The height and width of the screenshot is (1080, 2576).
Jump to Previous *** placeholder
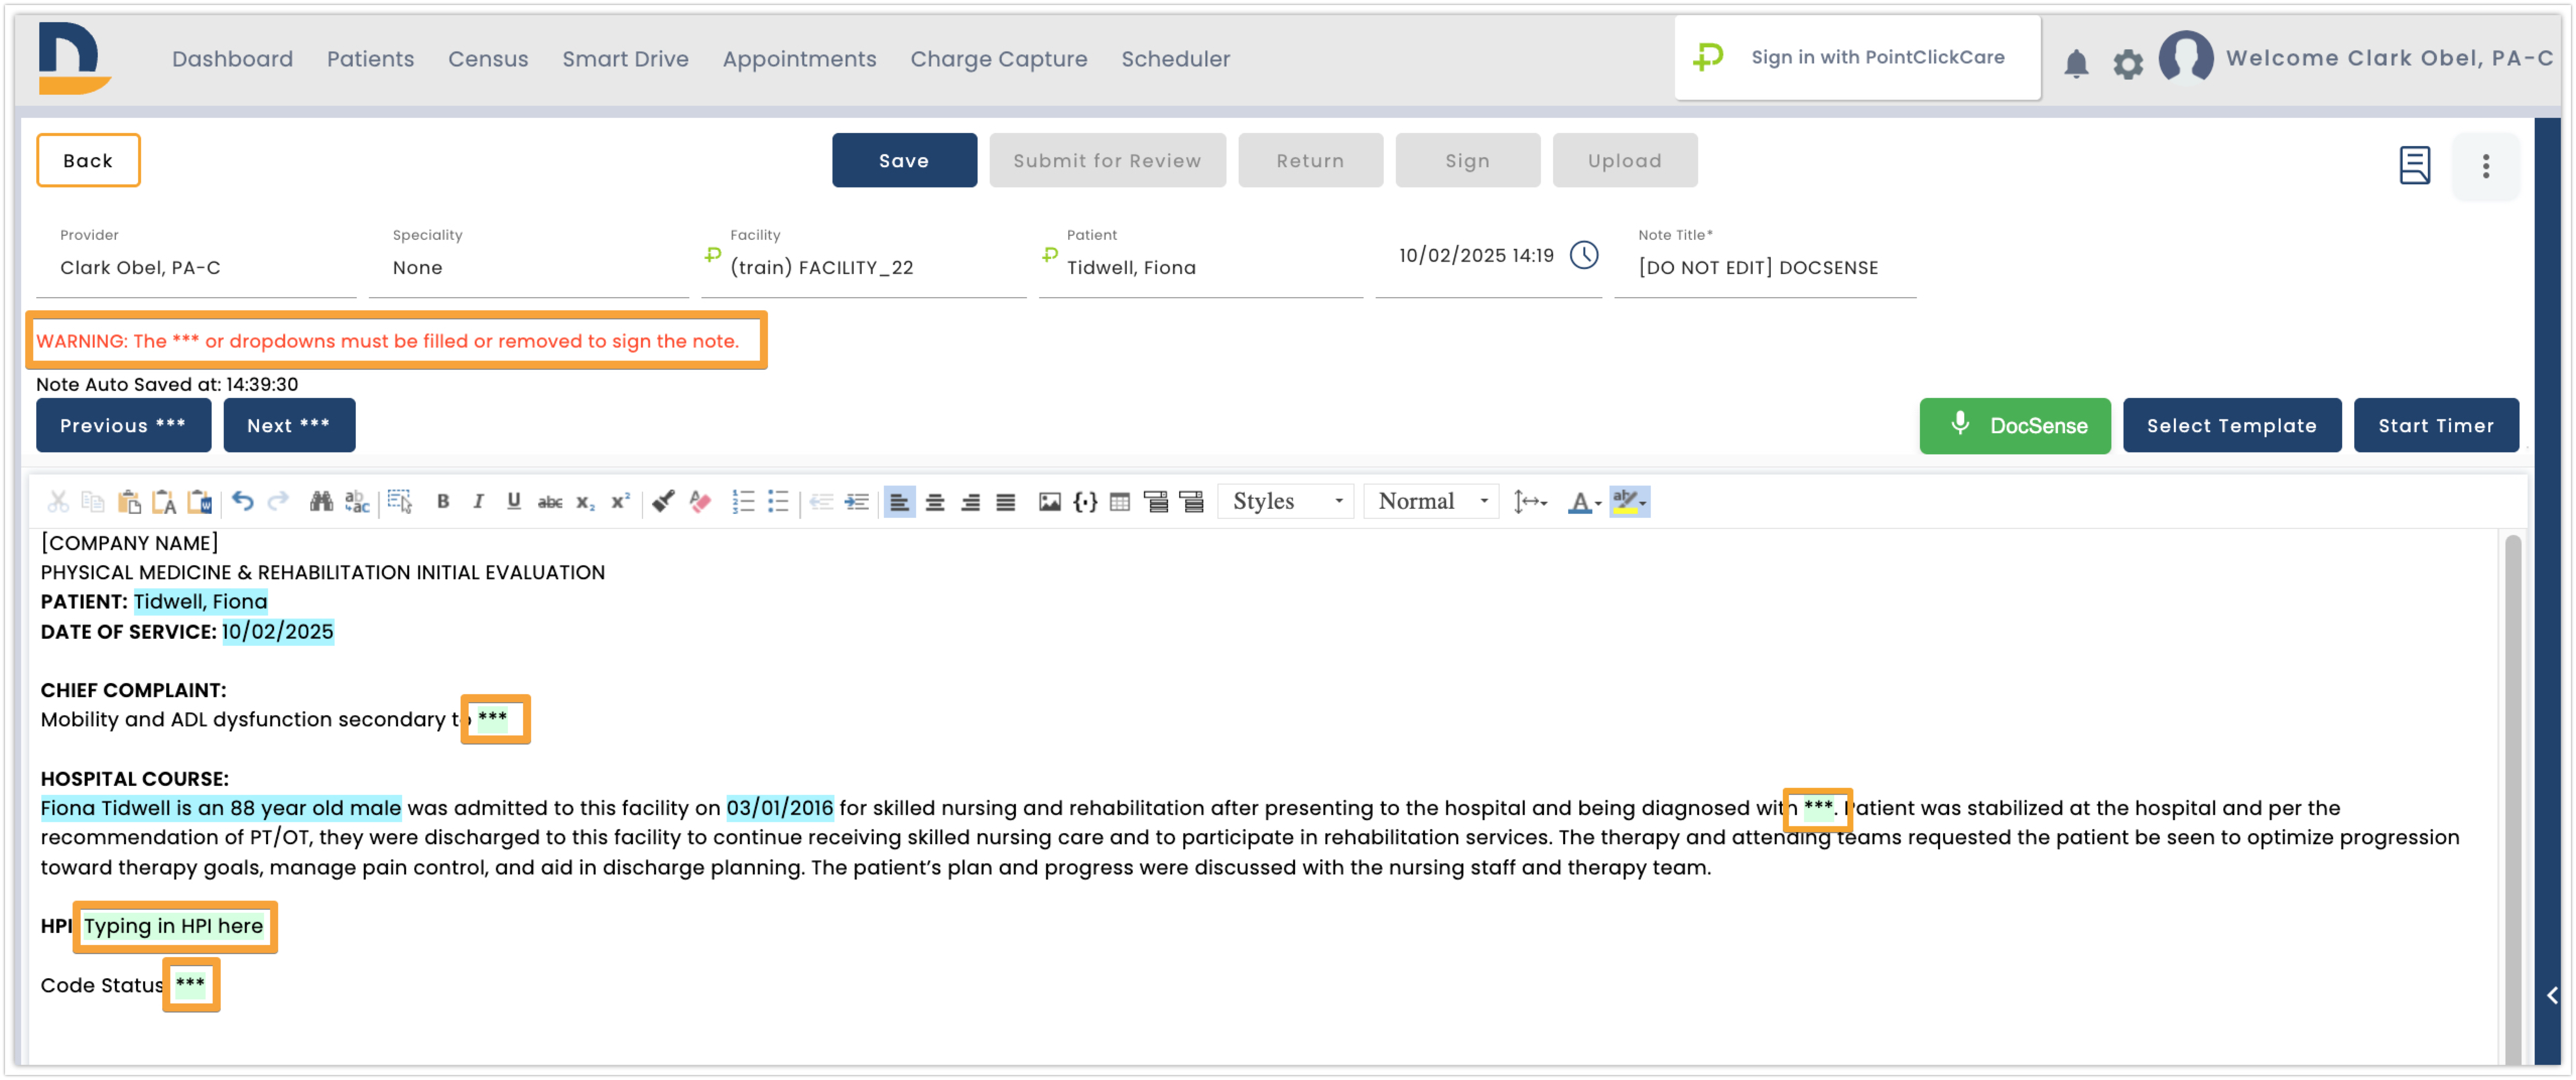tap(123, 426)
